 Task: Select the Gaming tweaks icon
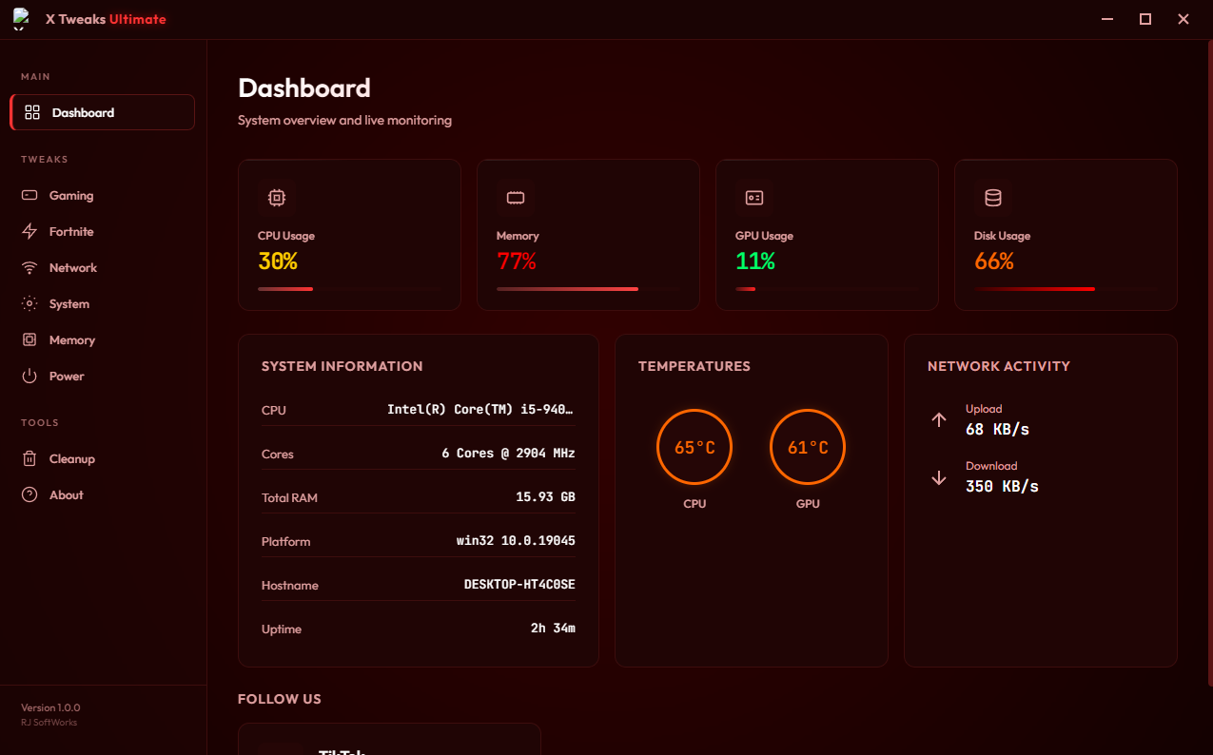click(30, 195)
